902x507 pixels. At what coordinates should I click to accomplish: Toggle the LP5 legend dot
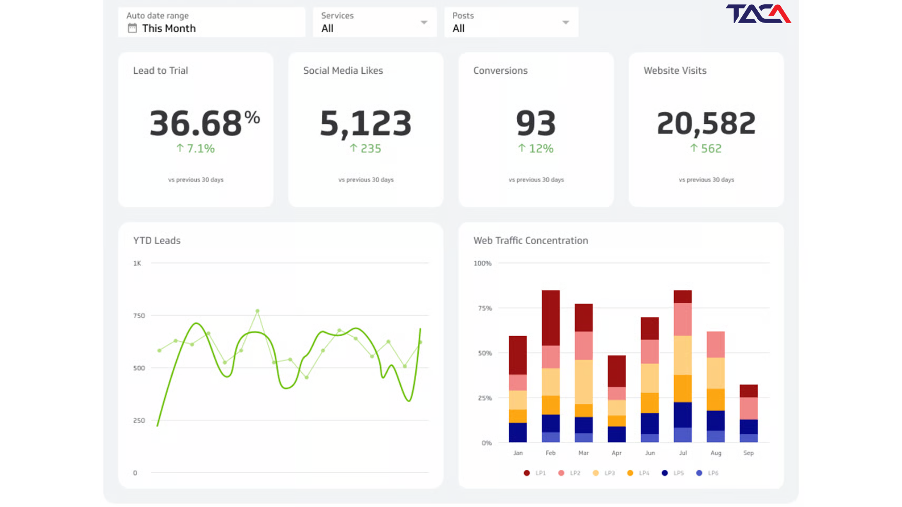click(x=665, y=473)
